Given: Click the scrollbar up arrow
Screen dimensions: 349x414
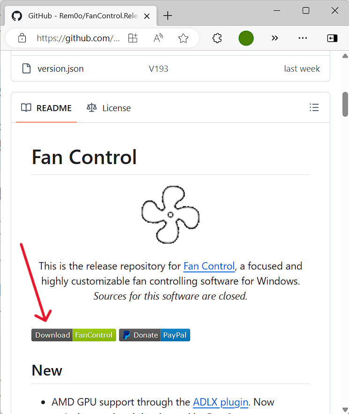Looking at the screenshot, I should (345, 56).
